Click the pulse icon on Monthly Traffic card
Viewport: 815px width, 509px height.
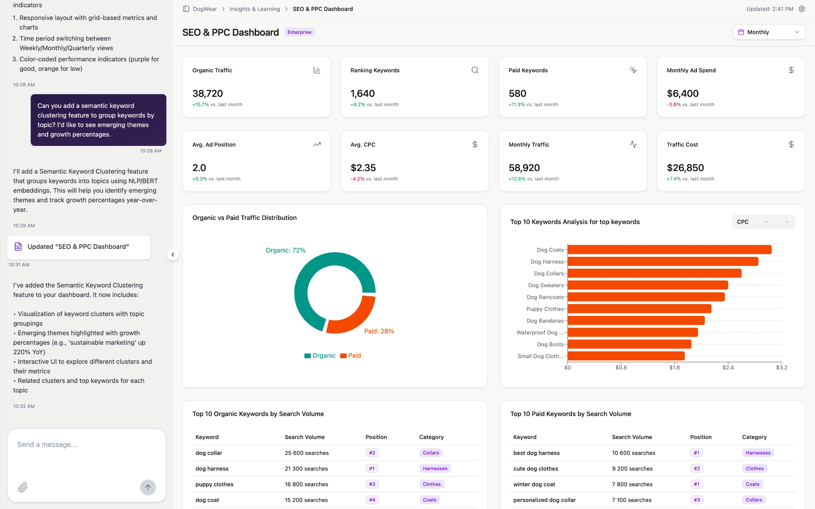click(x=633, y=144)
